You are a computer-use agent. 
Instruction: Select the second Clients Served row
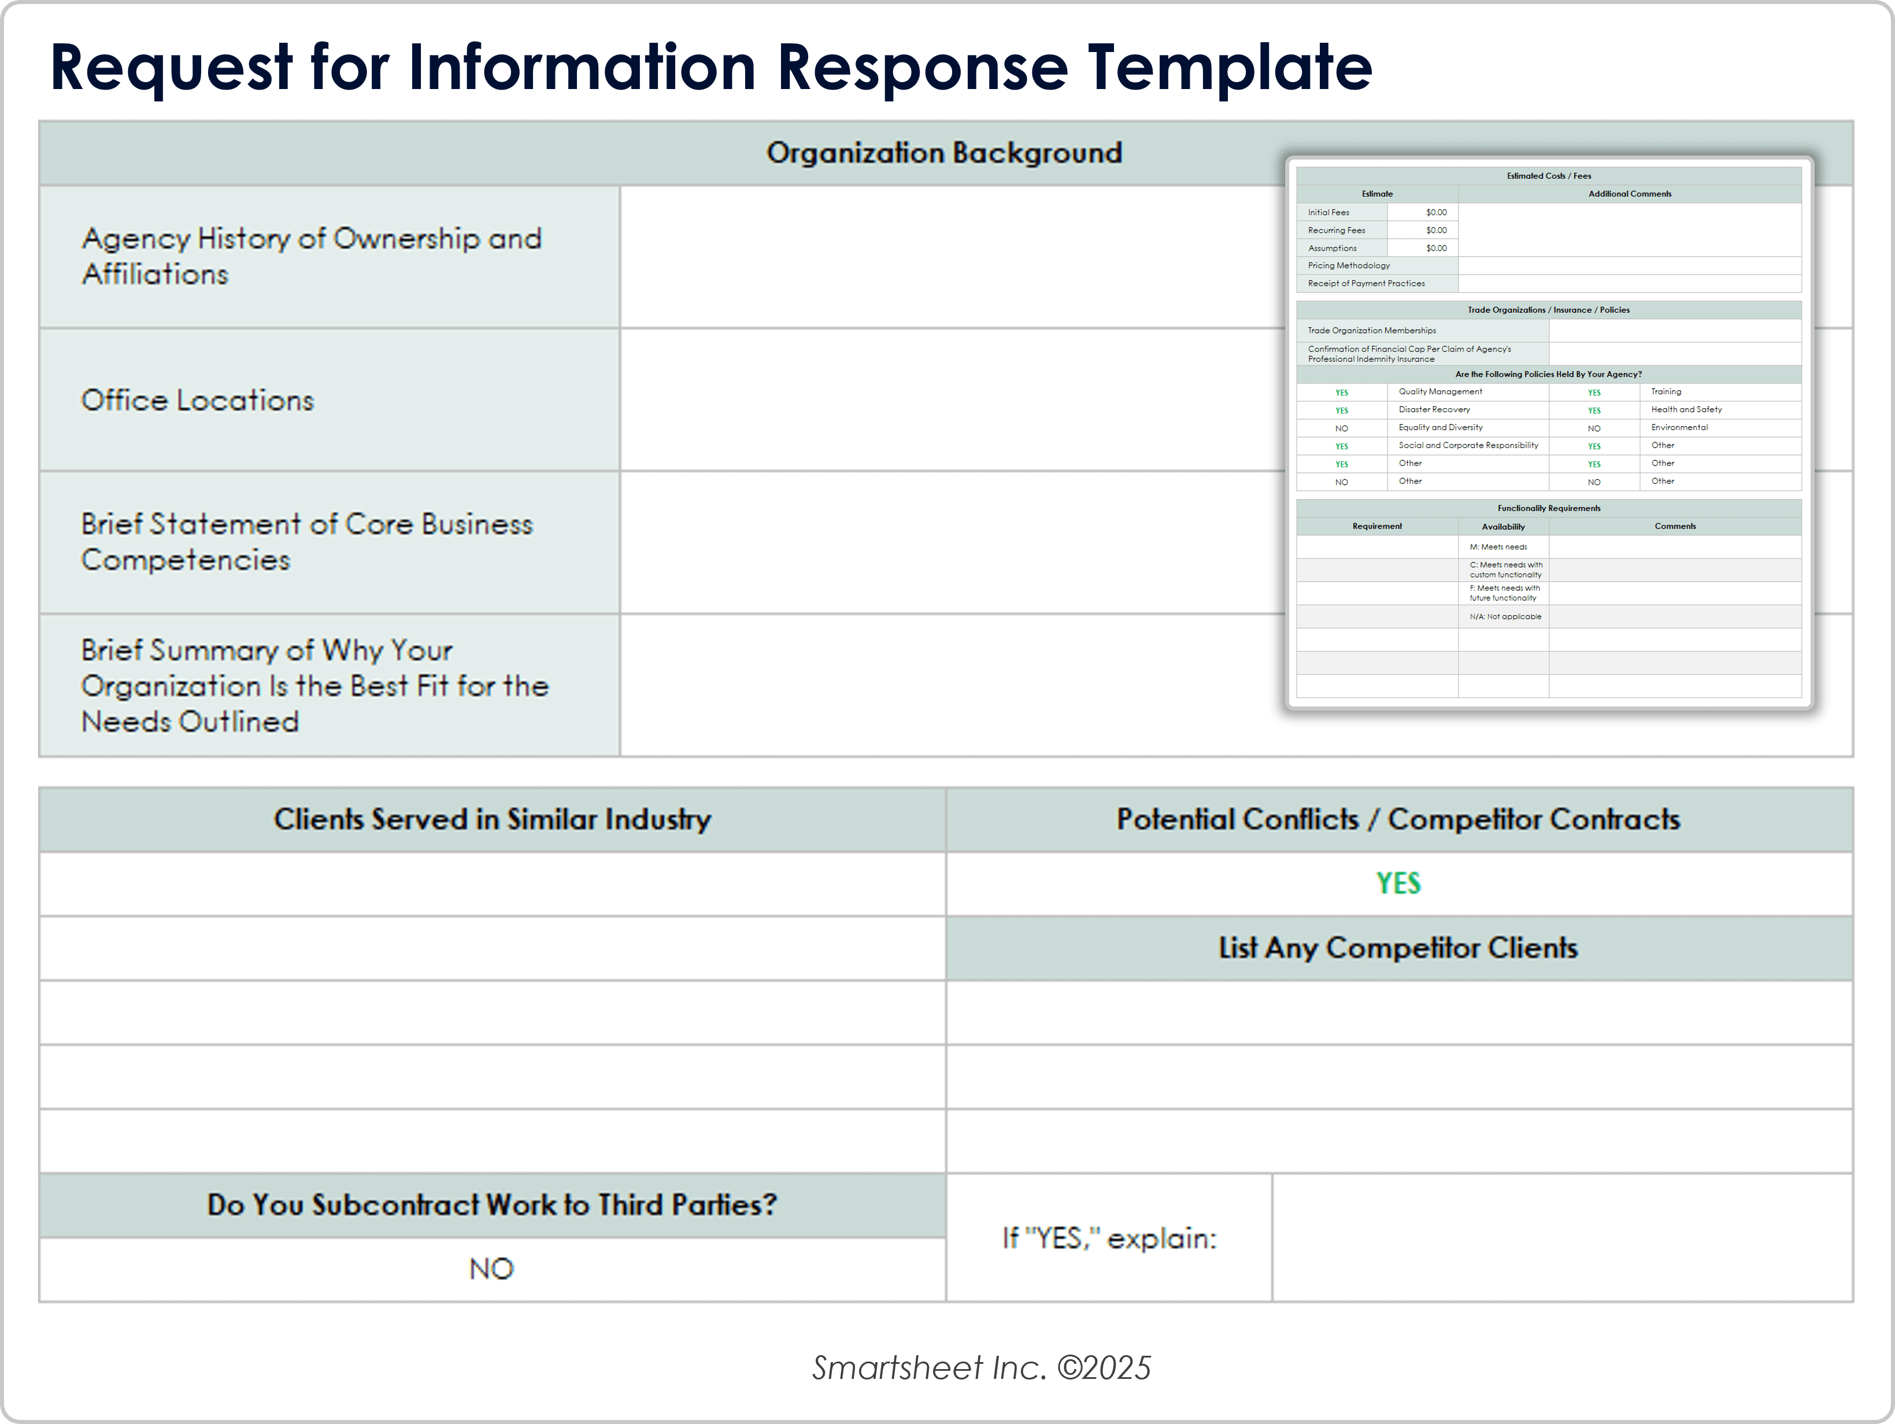pyautogui.click(x=492, y=948)
